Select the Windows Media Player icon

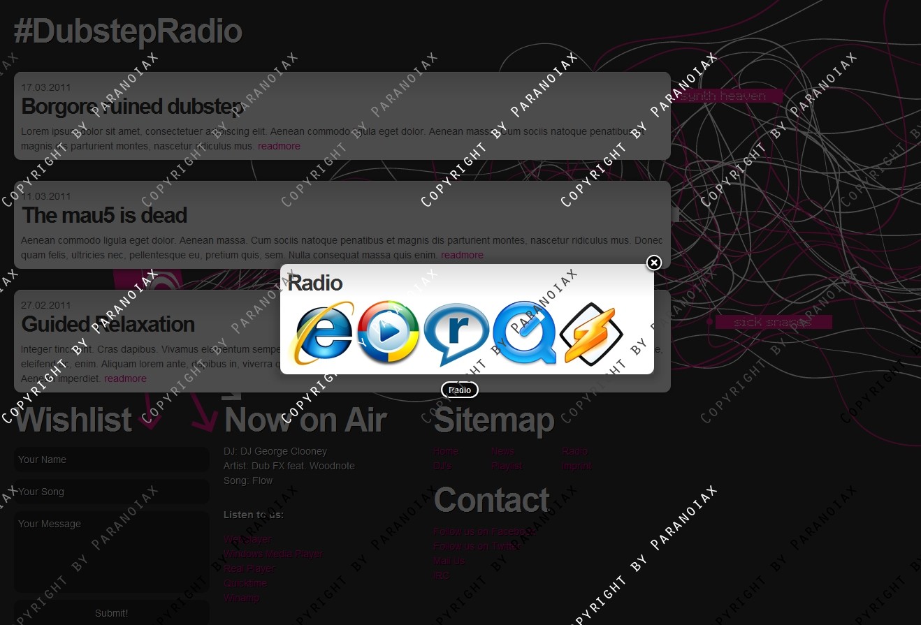tap(388, 332)
